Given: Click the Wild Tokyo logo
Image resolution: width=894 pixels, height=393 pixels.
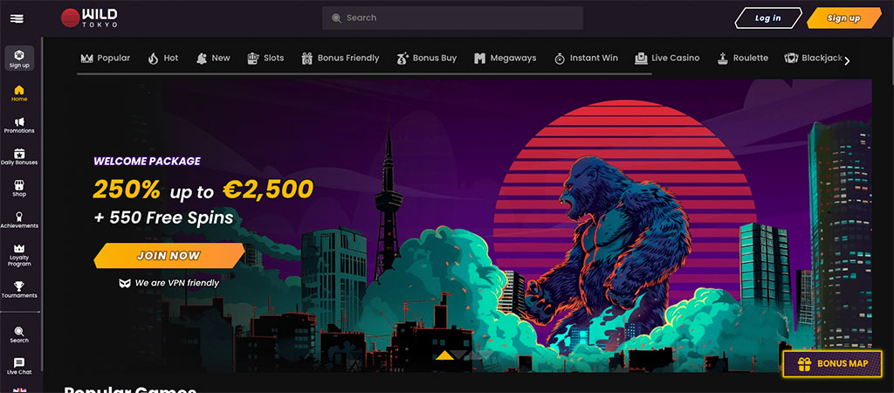Looking at the screenshot, I should pos(90,17).
